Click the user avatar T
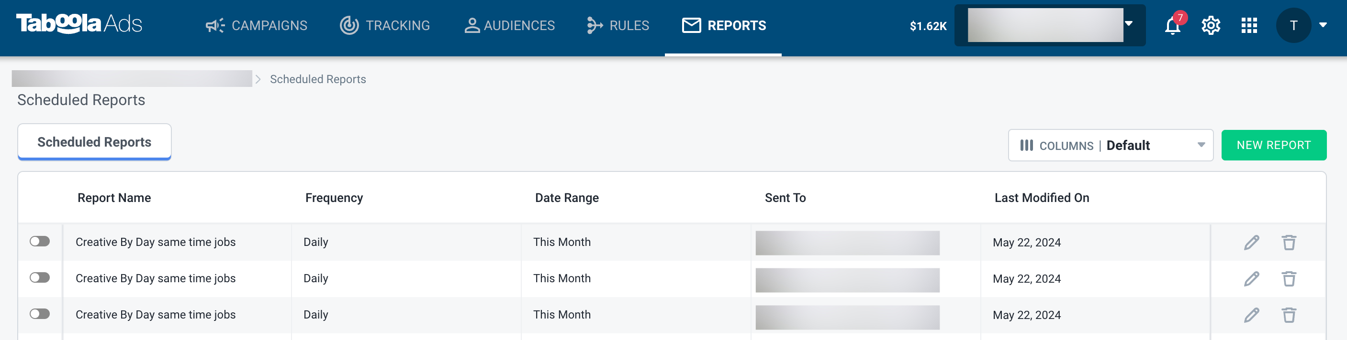Viewport: 1347px width, 340px height. pyautogui.click(x=1293, y=26)
